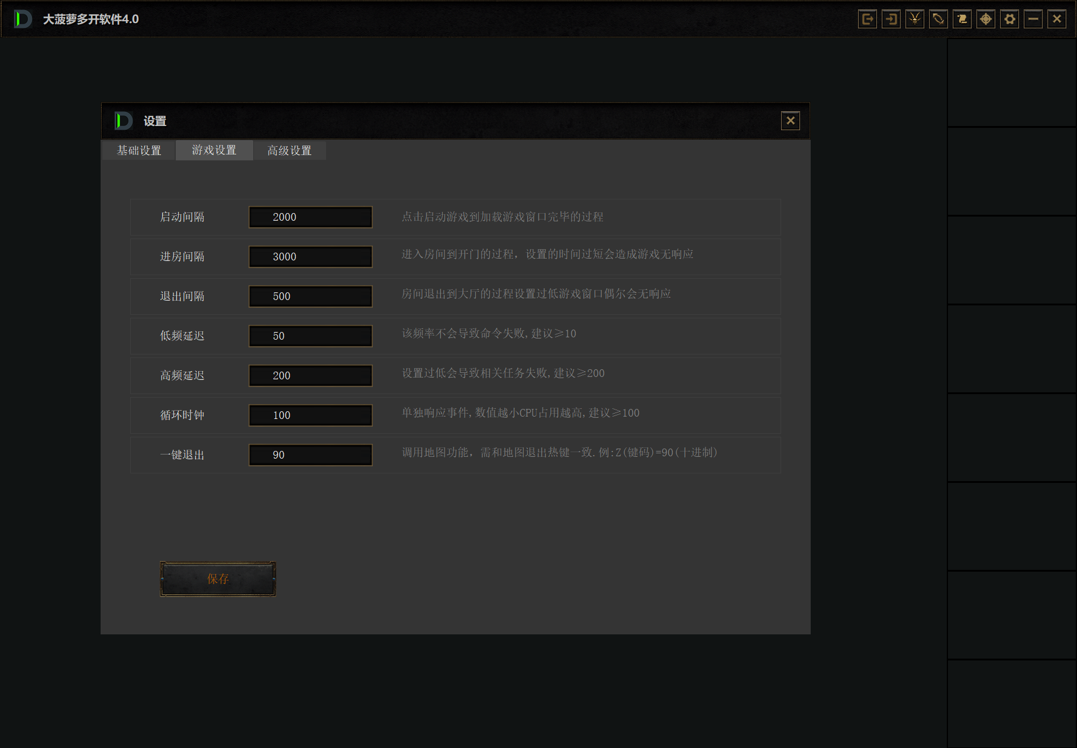Click the 启动间隔 field showing 2000
The height and width of the screenshot is (748, 1077).
(310, 217)
